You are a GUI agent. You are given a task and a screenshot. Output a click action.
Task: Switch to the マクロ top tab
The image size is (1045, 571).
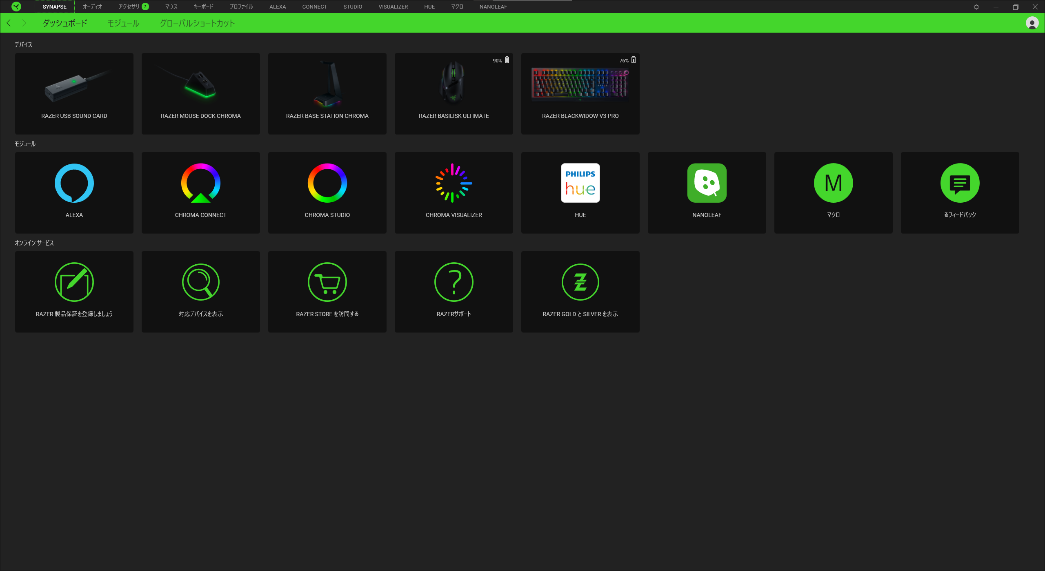pyautogui.click(x=457, y=7)
